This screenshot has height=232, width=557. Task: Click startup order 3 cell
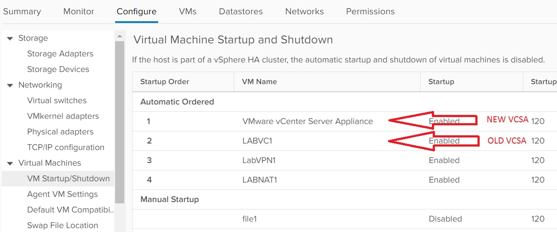pos(149,160)
